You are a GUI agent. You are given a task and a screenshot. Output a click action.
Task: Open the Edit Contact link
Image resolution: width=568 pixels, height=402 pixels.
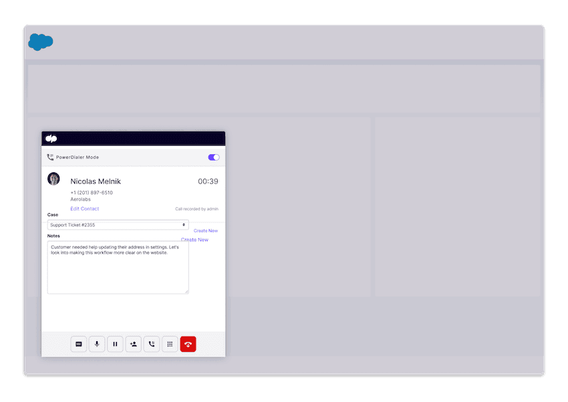pyautogui.click(x=84, y=208)
